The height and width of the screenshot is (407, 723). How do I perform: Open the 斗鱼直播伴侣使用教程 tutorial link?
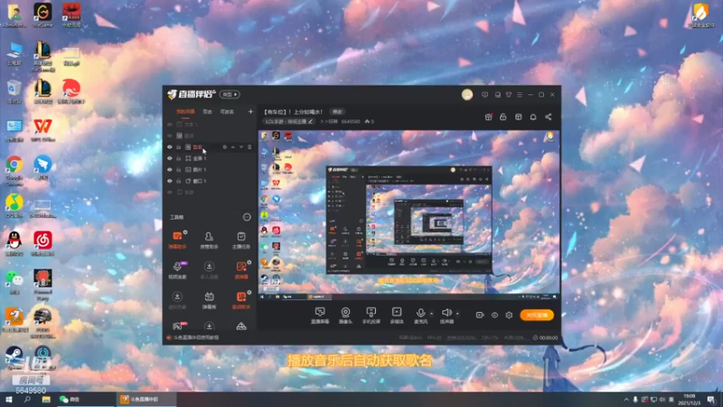coord(193,337)
